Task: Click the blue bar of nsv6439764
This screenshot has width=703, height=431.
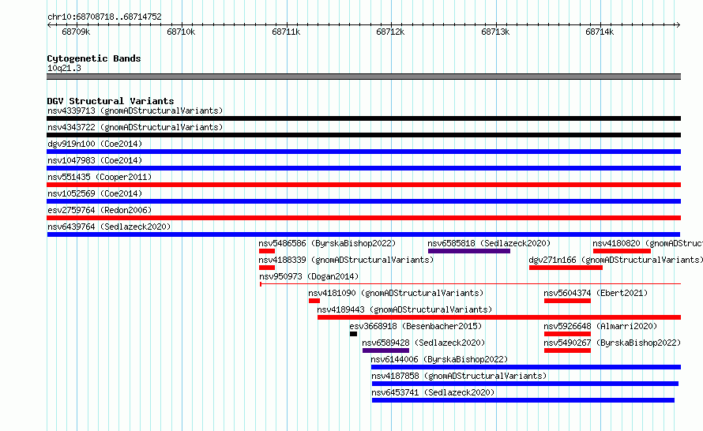Action: coord(363,234)
